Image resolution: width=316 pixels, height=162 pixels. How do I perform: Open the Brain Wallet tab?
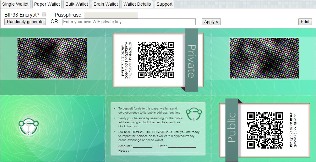pyautogui.click(x=106, y=4)
